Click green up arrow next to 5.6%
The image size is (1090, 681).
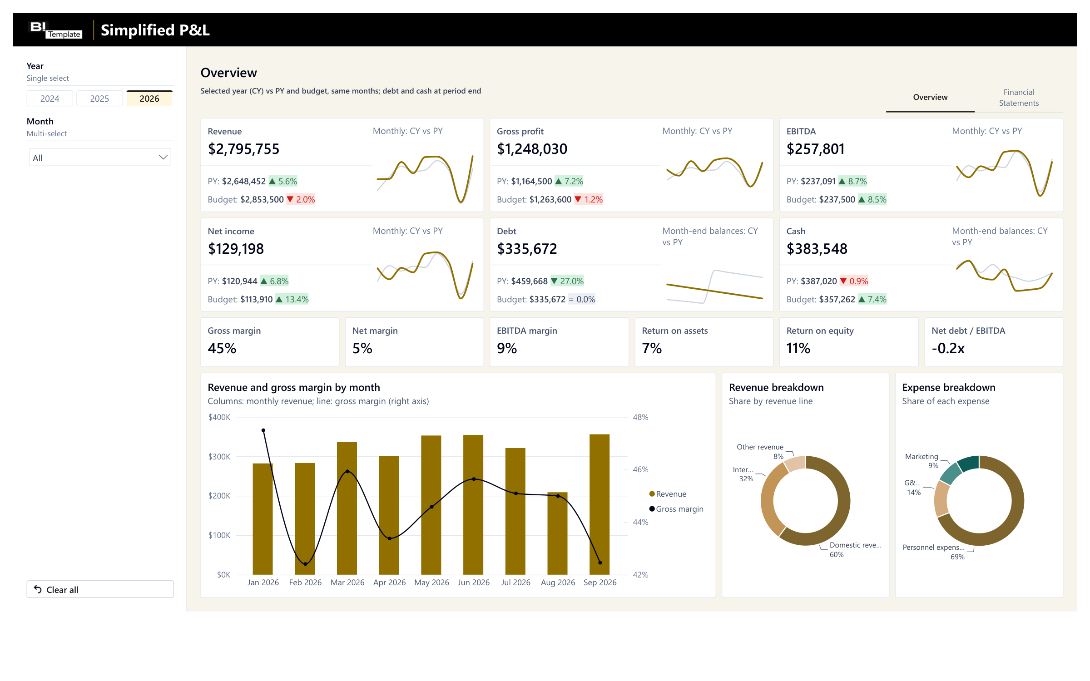coord(272,181)
